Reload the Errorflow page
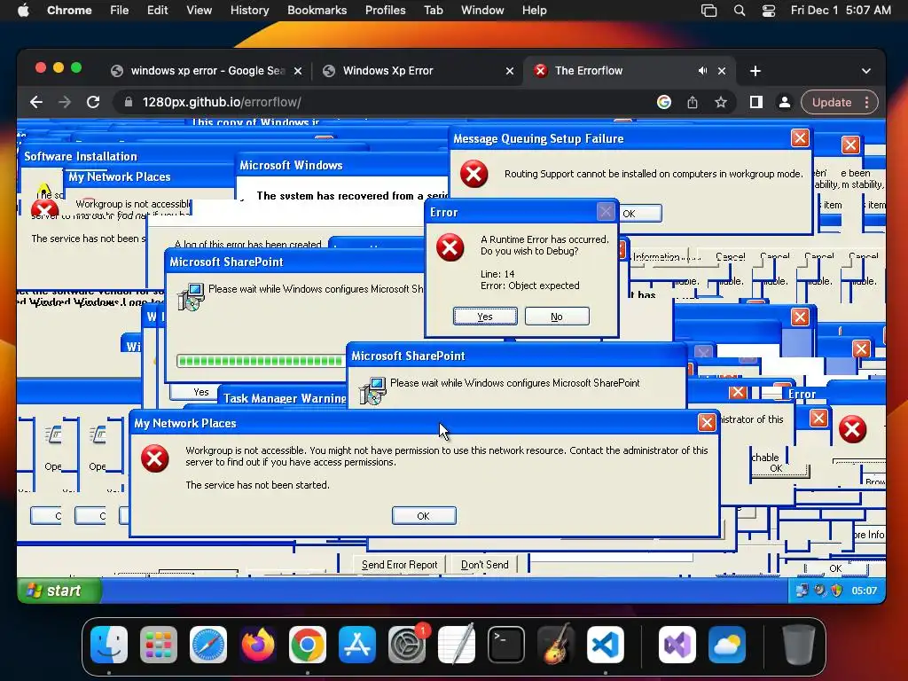 click(93, 103)
